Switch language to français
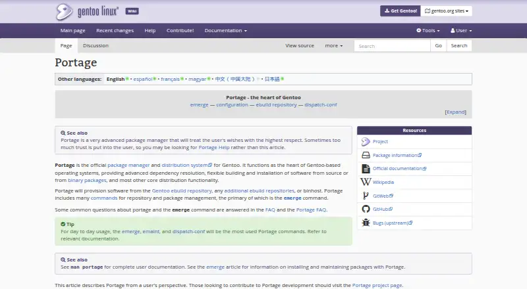The width and height of the screenshot is (527, 289). tap(170, 79)
